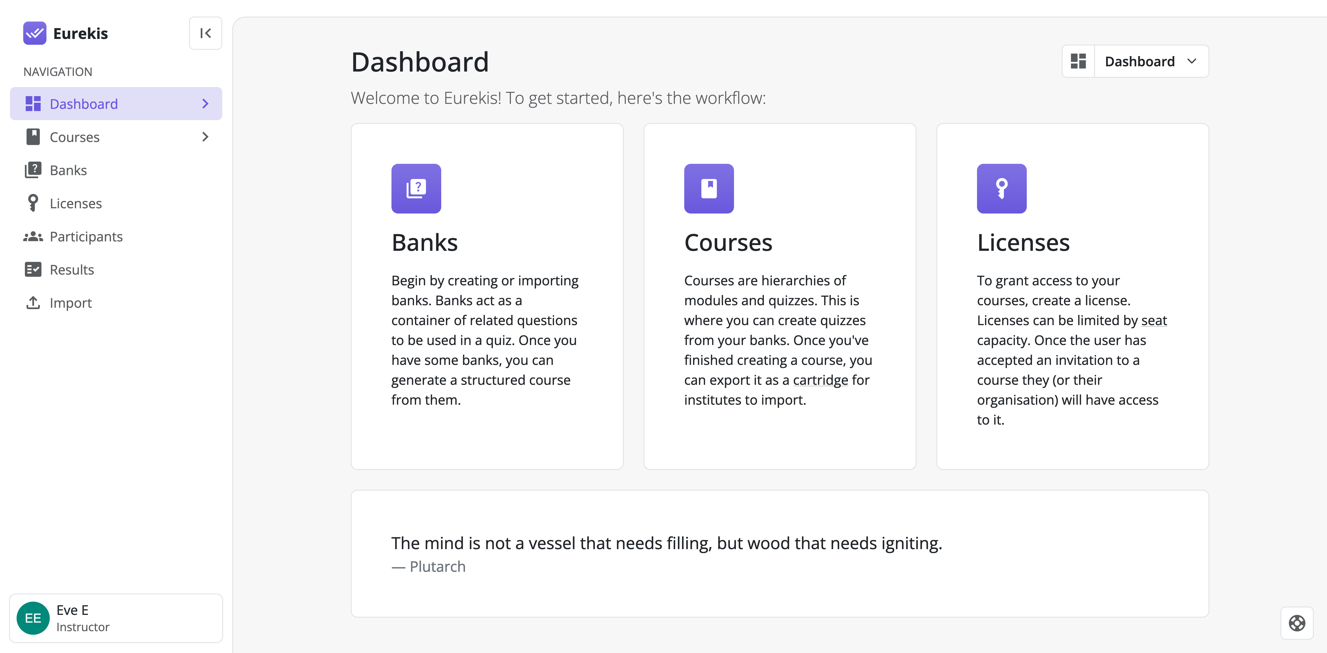This screenshot has height=653, width=1327.
Task: Click the purple Banks card icon
Action: click(416, 188)
